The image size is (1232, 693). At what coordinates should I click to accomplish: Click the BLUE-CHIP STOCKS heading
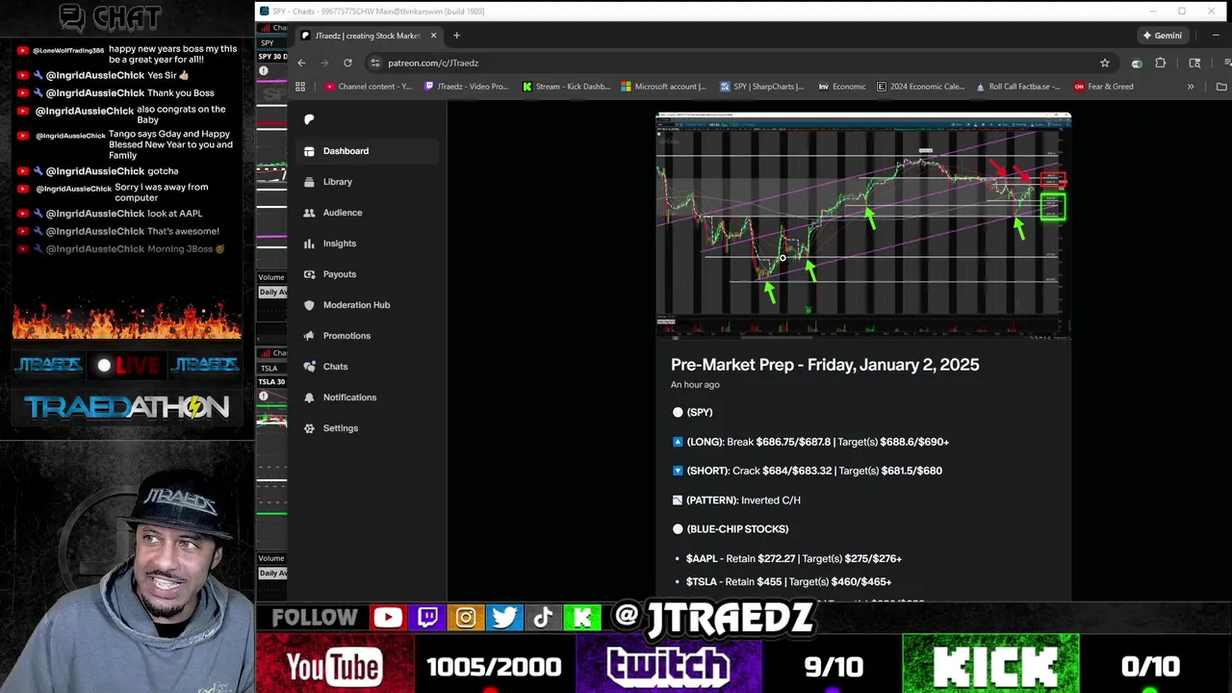pos(731,529)
